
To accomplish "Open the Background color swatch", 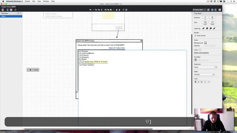I will 205,43.
